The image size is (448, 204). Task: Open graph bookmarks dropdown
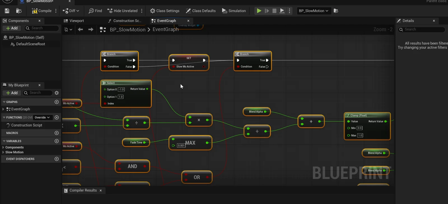click(x=68, y=29)
